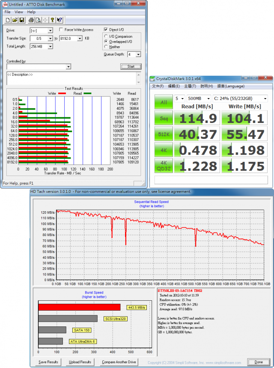Click 'Average read: 97.0 MB/s' text

point(176,309)
